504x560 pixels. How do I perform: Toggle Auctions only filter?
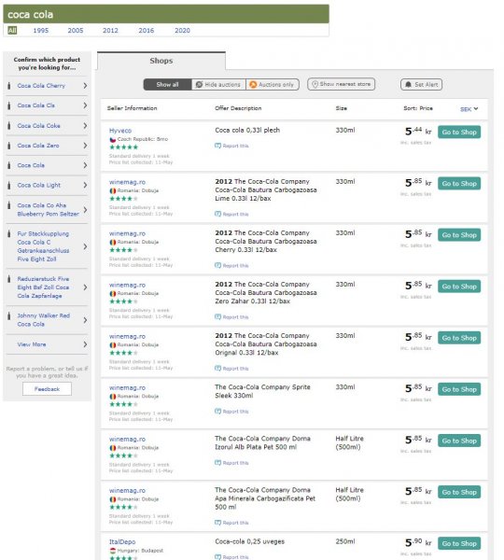[273, 85]
